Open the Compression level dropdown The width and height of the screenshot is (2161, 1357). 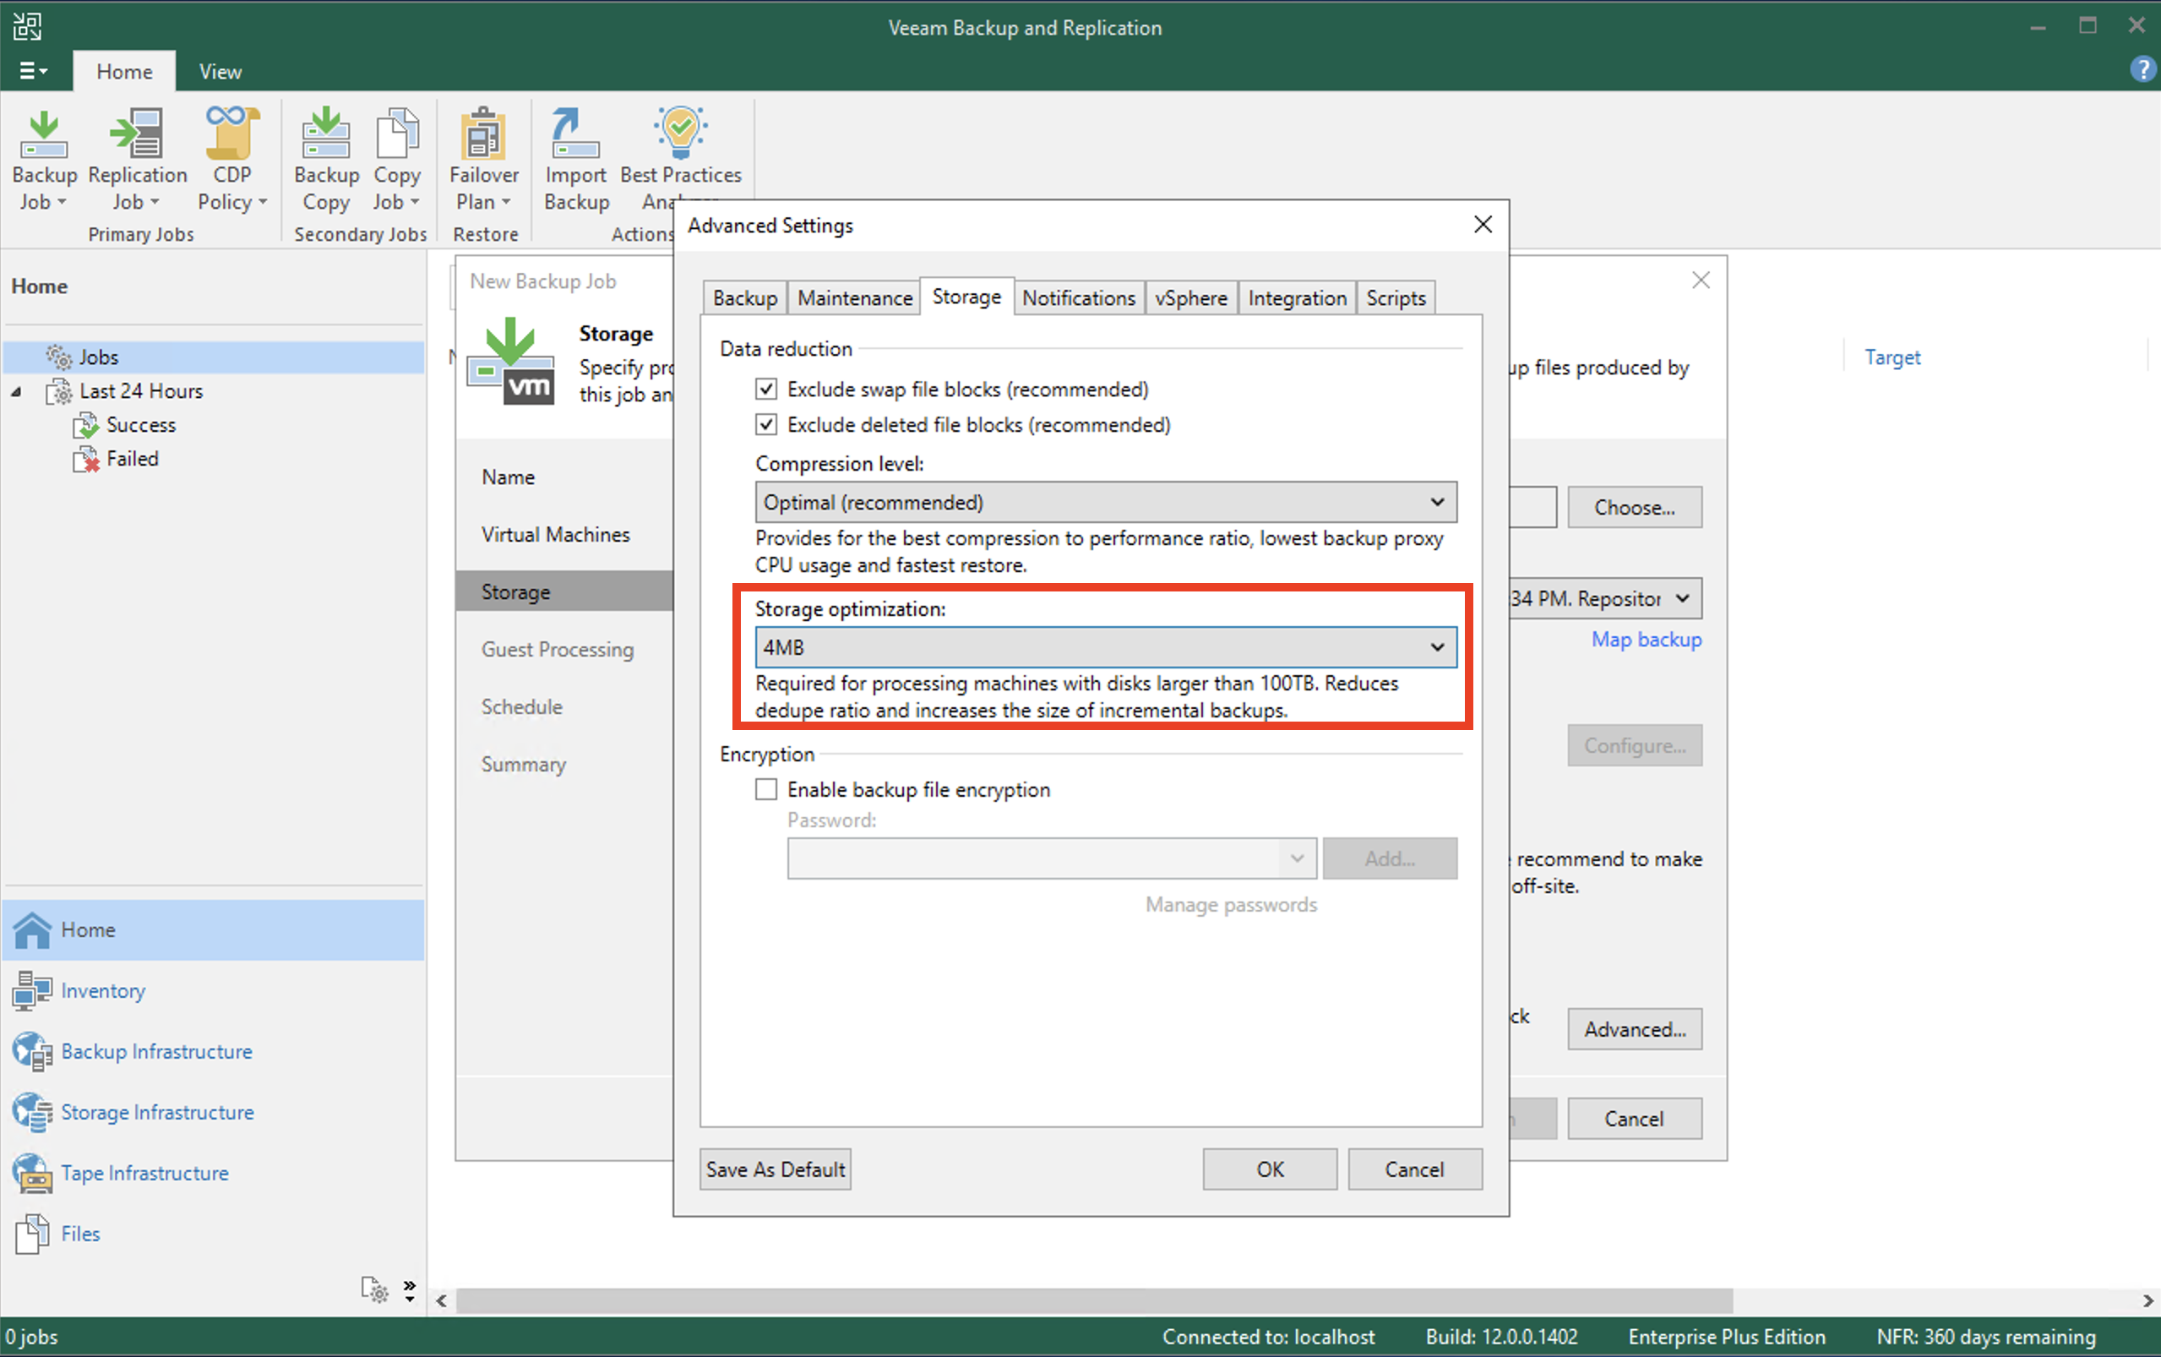click(x=1105, y=502)
